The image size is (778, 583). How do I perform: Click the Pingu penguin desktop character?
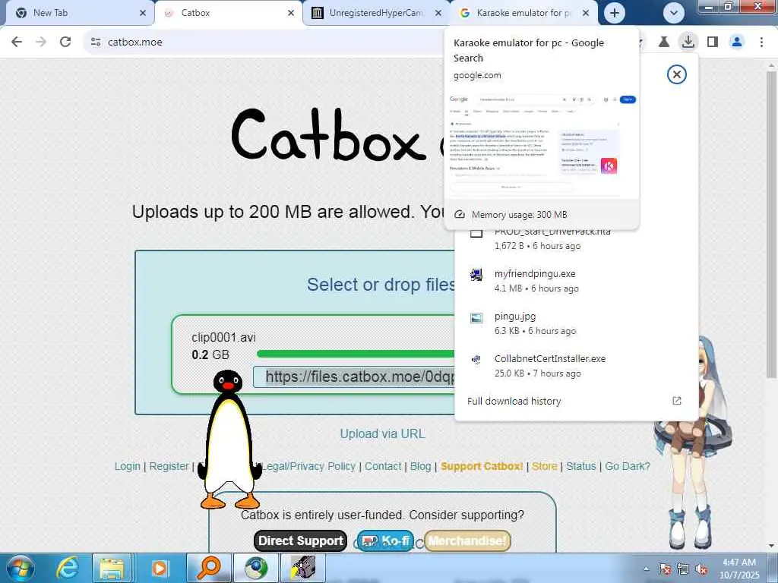(x=229, y=440)
